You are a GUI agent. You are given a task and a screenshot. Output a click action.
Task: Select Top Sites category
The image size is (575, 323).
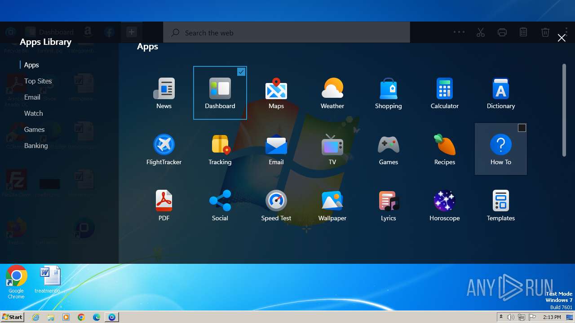38,81
